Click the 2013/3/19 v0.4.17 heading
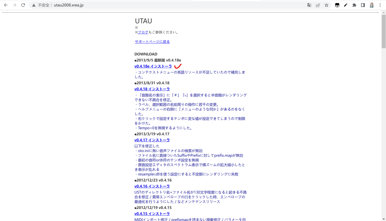The width and height of the screenshot is (386, 221). click(x=152, y=134)
